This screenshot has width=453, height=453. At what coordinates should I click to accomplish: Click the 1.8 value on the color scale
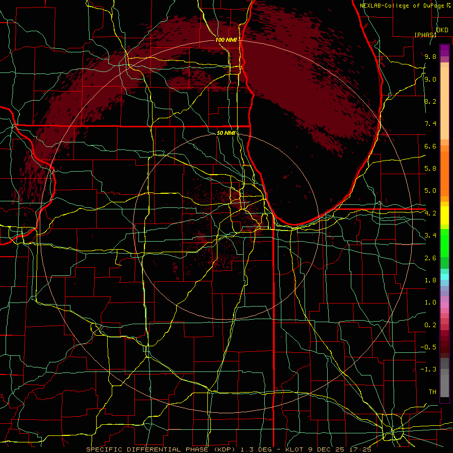[x=430, y=280]
